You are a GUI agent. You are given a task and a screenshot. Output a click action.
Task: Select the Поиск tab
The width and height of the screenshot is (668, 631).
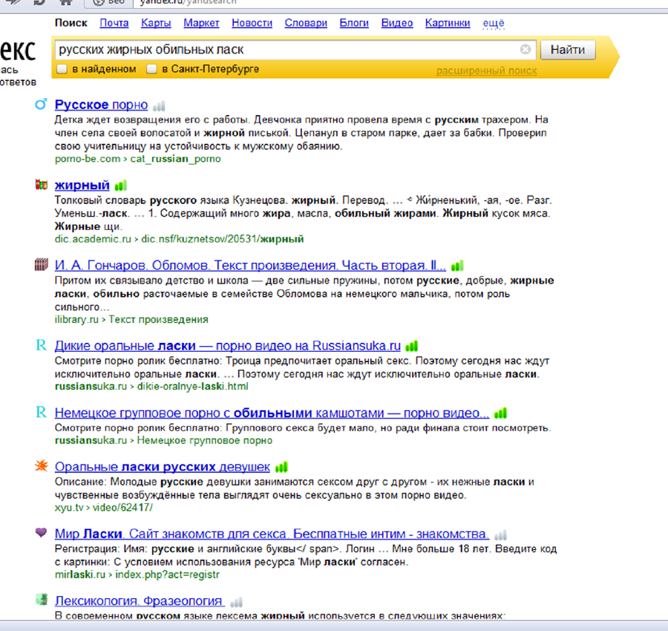click(71, 23)
